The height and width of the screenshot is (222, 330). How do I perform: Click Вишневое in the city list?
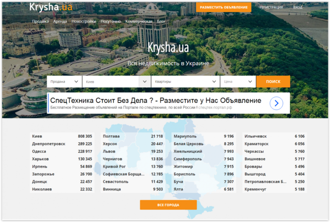pos(255,159)
